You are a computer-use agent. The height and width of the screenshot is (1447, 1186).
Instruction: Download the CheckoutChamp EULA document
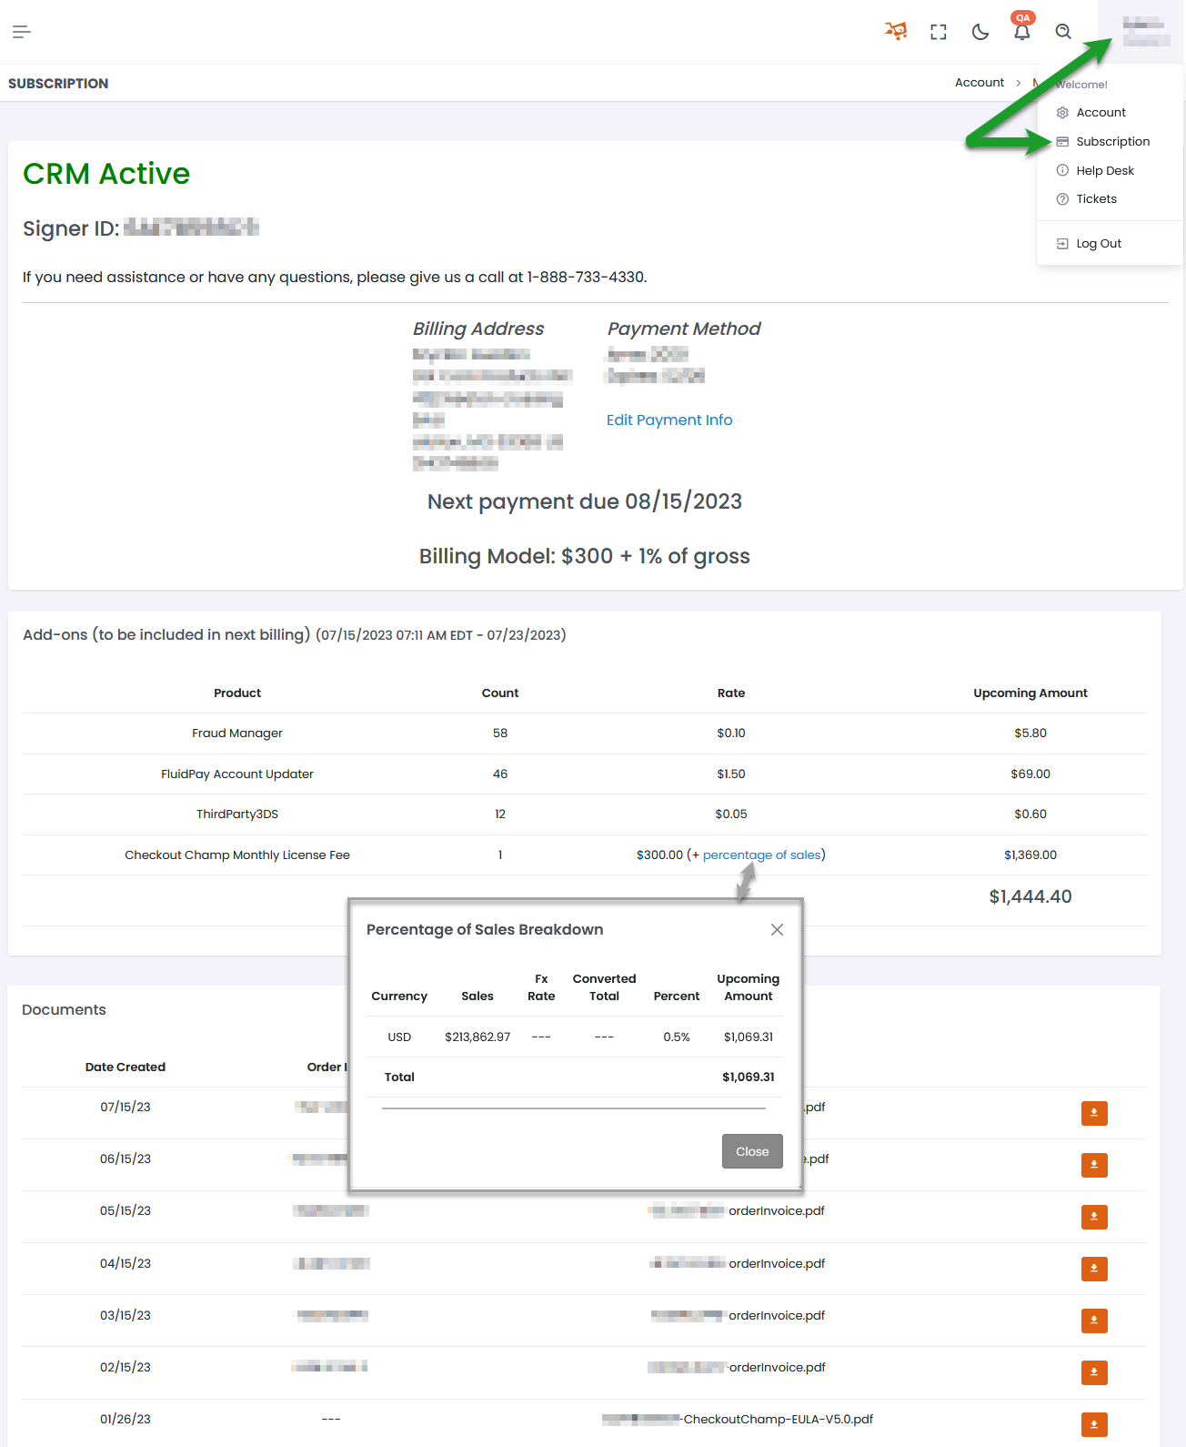click(1094, 1424)
